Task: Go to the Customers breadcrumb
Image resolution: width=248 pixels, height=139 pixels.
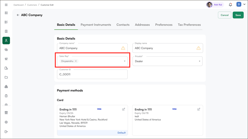Action: coord(32,5)
